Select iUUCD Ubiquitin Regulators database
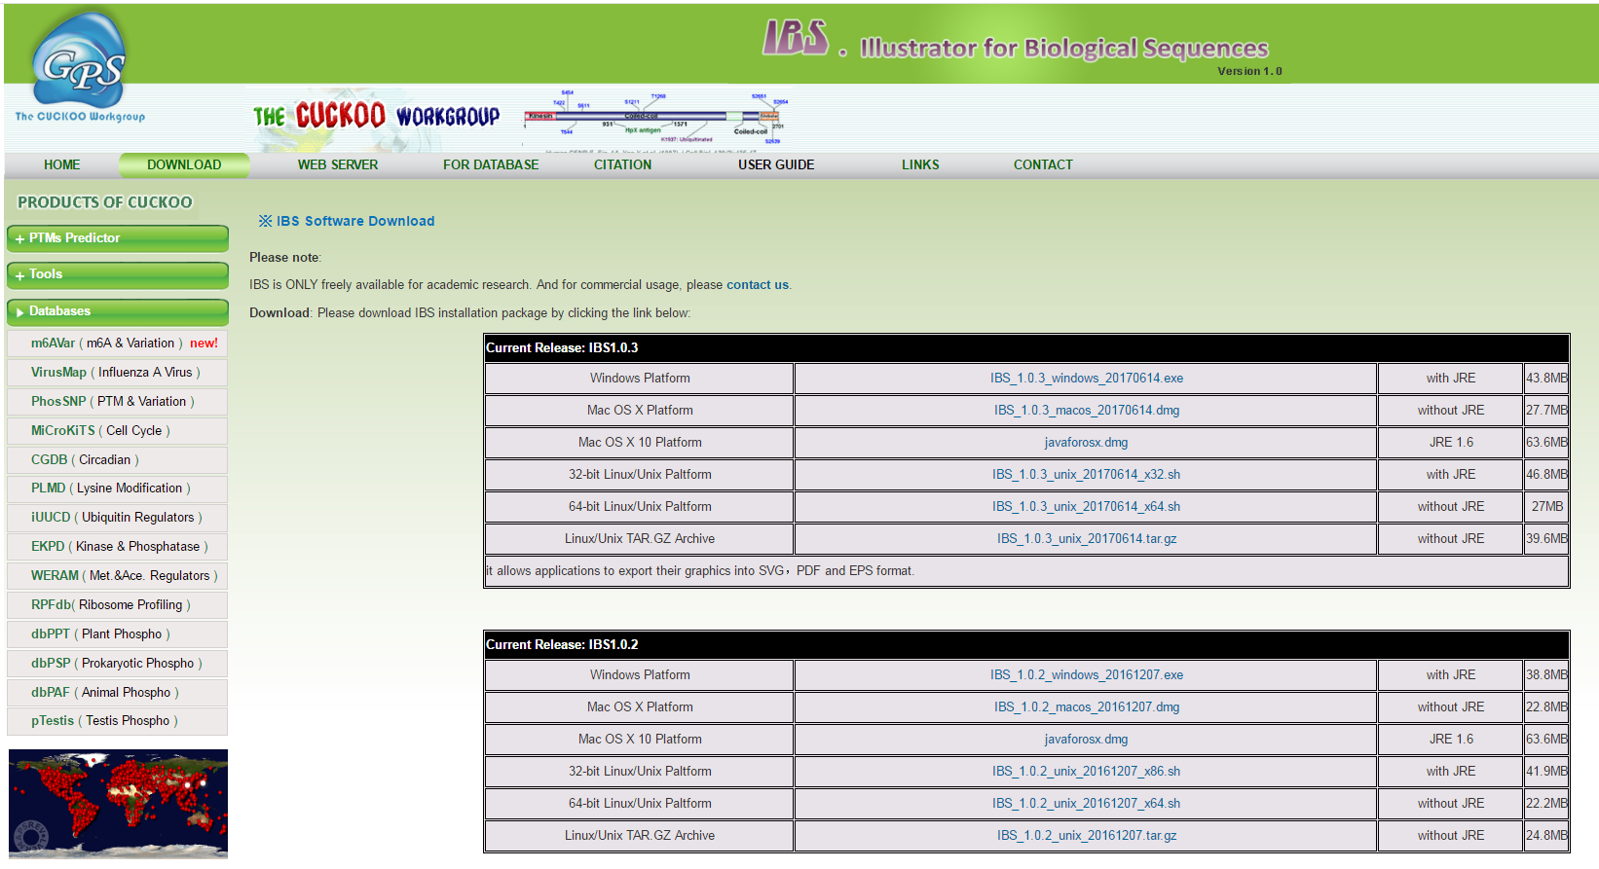The width and height of the screenshot is (1599, 869). coord(51,518)
